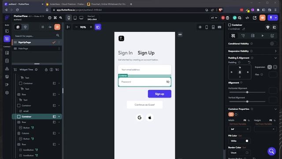Open SignUpPage options three dots
This screenshot has width=282, height=159.
[59, 42]
